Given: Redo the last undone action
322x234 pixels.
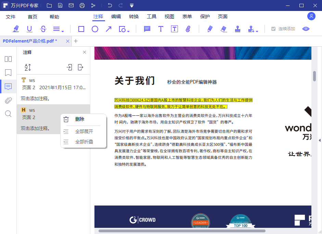Looking at the screenshot, I should click(121, 5).
